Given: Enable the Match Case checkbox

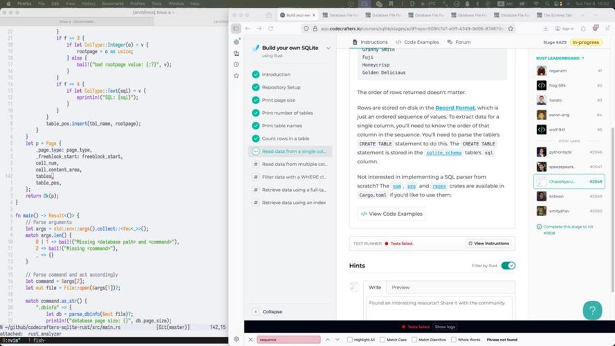Looking at the screenshot, I should coord(382,340).
